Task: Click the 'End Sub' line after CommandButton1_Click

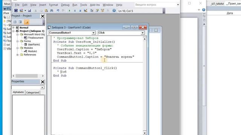Action: tap(60, 76)
